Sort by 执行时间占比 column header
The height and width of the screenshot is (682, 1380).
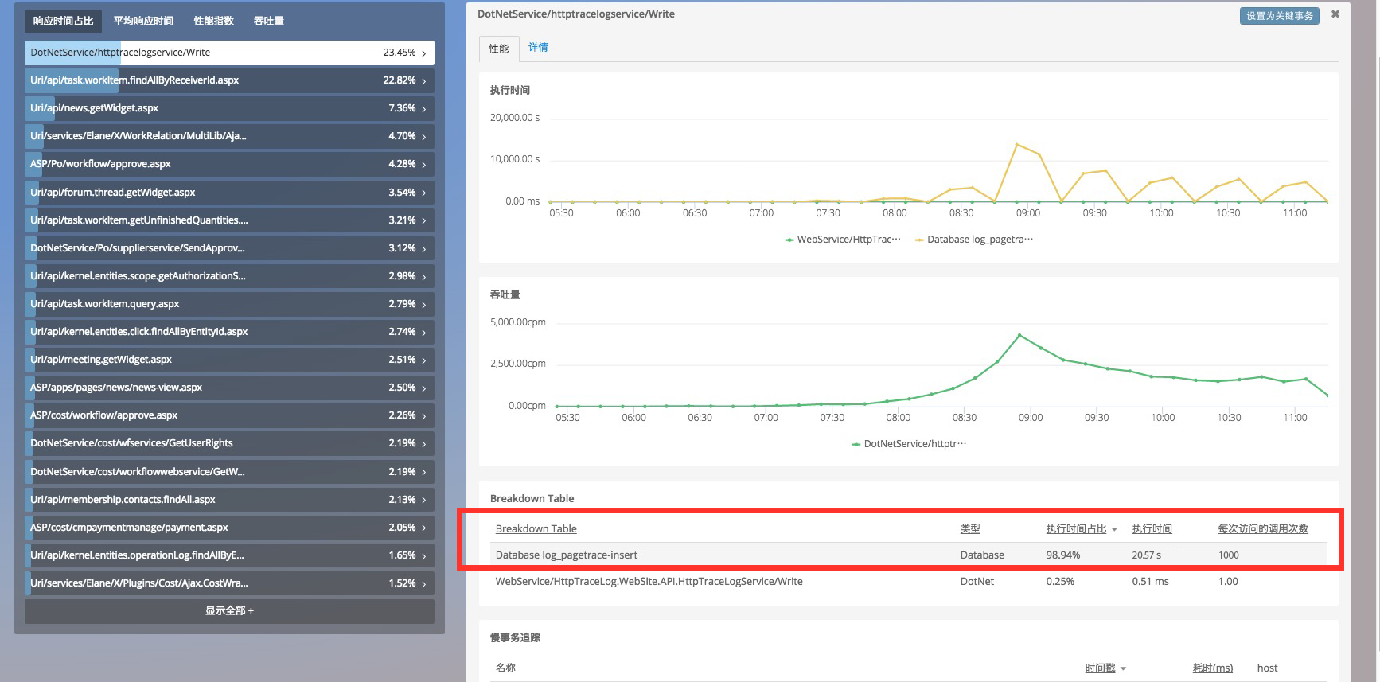click(x=1076, y=529)
